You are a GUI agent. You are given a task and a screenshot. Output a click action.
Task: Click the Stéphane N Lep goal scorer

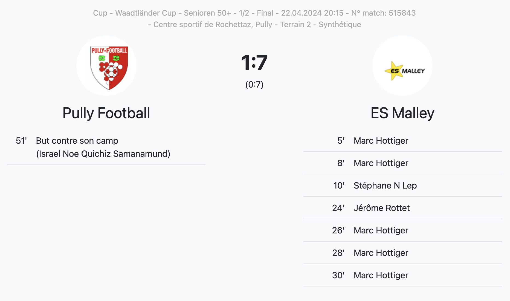tap(385, 186)
